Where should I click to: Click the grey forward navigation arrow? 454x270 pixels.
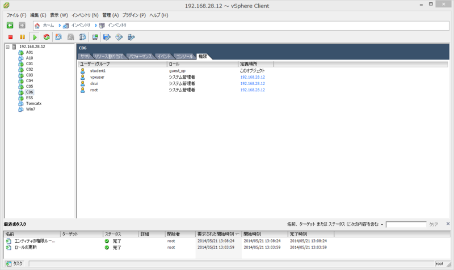[22, 26]
